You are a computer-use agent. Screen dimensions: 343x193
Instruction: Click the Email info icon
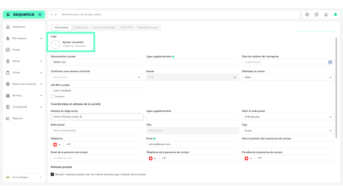(154, 138)
